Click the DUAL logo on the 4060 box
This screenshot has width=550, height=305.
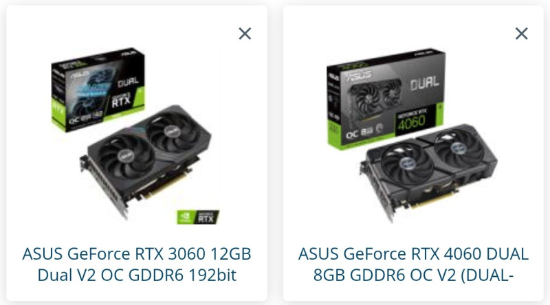(424, 83)
